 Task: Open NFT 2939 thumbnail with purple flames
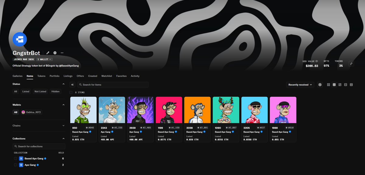point(140,110)
